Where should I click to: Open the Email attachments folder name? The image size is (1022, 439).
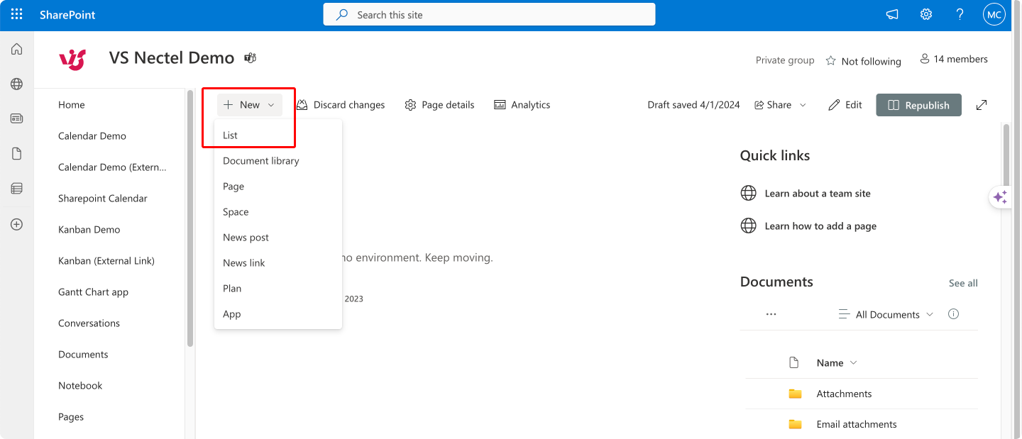857,424
